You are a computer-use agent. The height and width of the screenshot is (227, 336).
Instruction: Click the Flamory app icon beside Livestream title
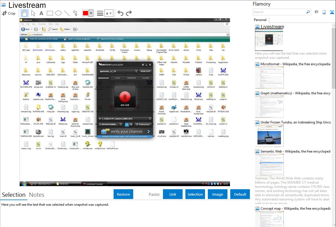(3, 5)
